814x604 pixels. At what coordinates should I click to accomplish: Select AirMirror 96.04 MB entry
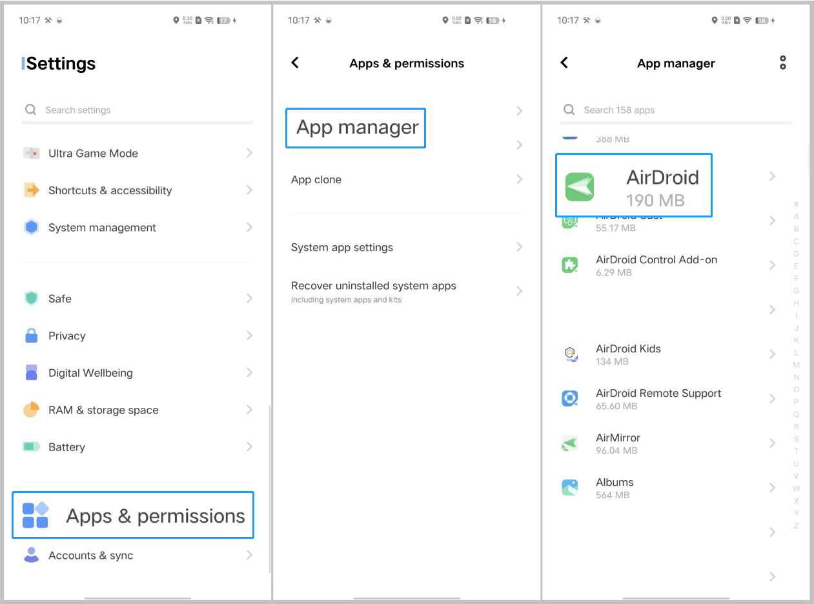[669, 443]
